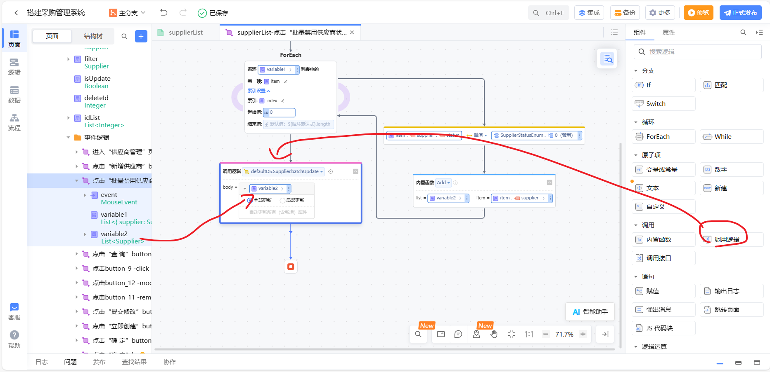Click the undo arrow in the top toolbar

click(x=164, y=13)
